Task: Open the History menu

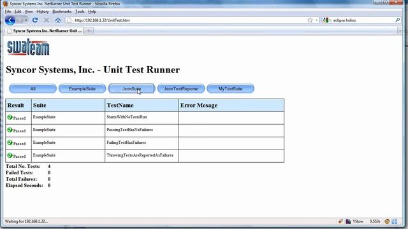Action: (43, 11)
